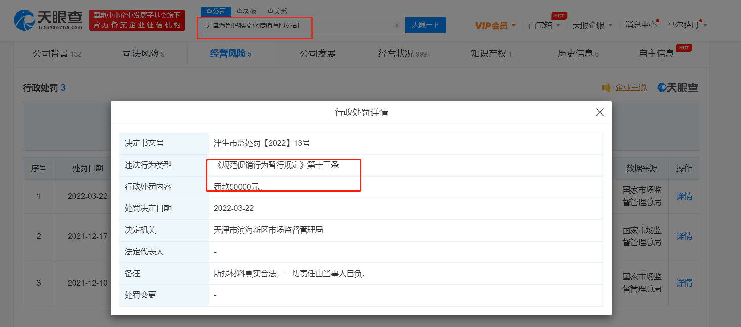Open 详情 link for row 2021-12-17
The width and height of the screenshot is (741, 327).
tap(684, 236)
